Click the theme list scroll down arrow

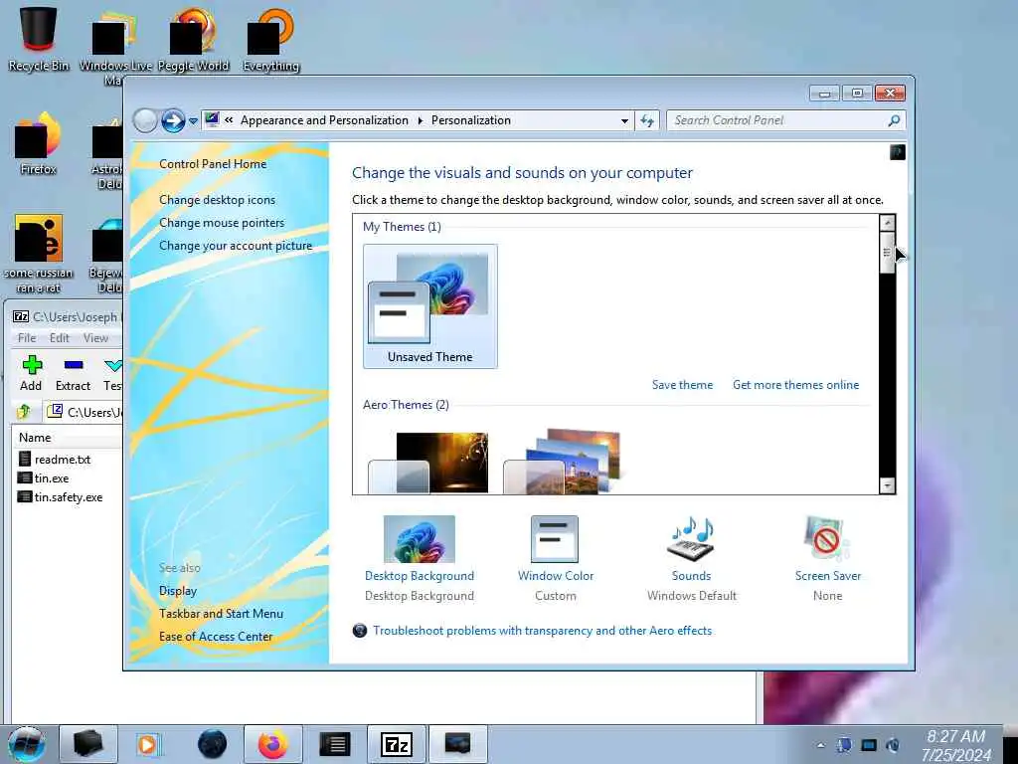(x=888, y=485)
